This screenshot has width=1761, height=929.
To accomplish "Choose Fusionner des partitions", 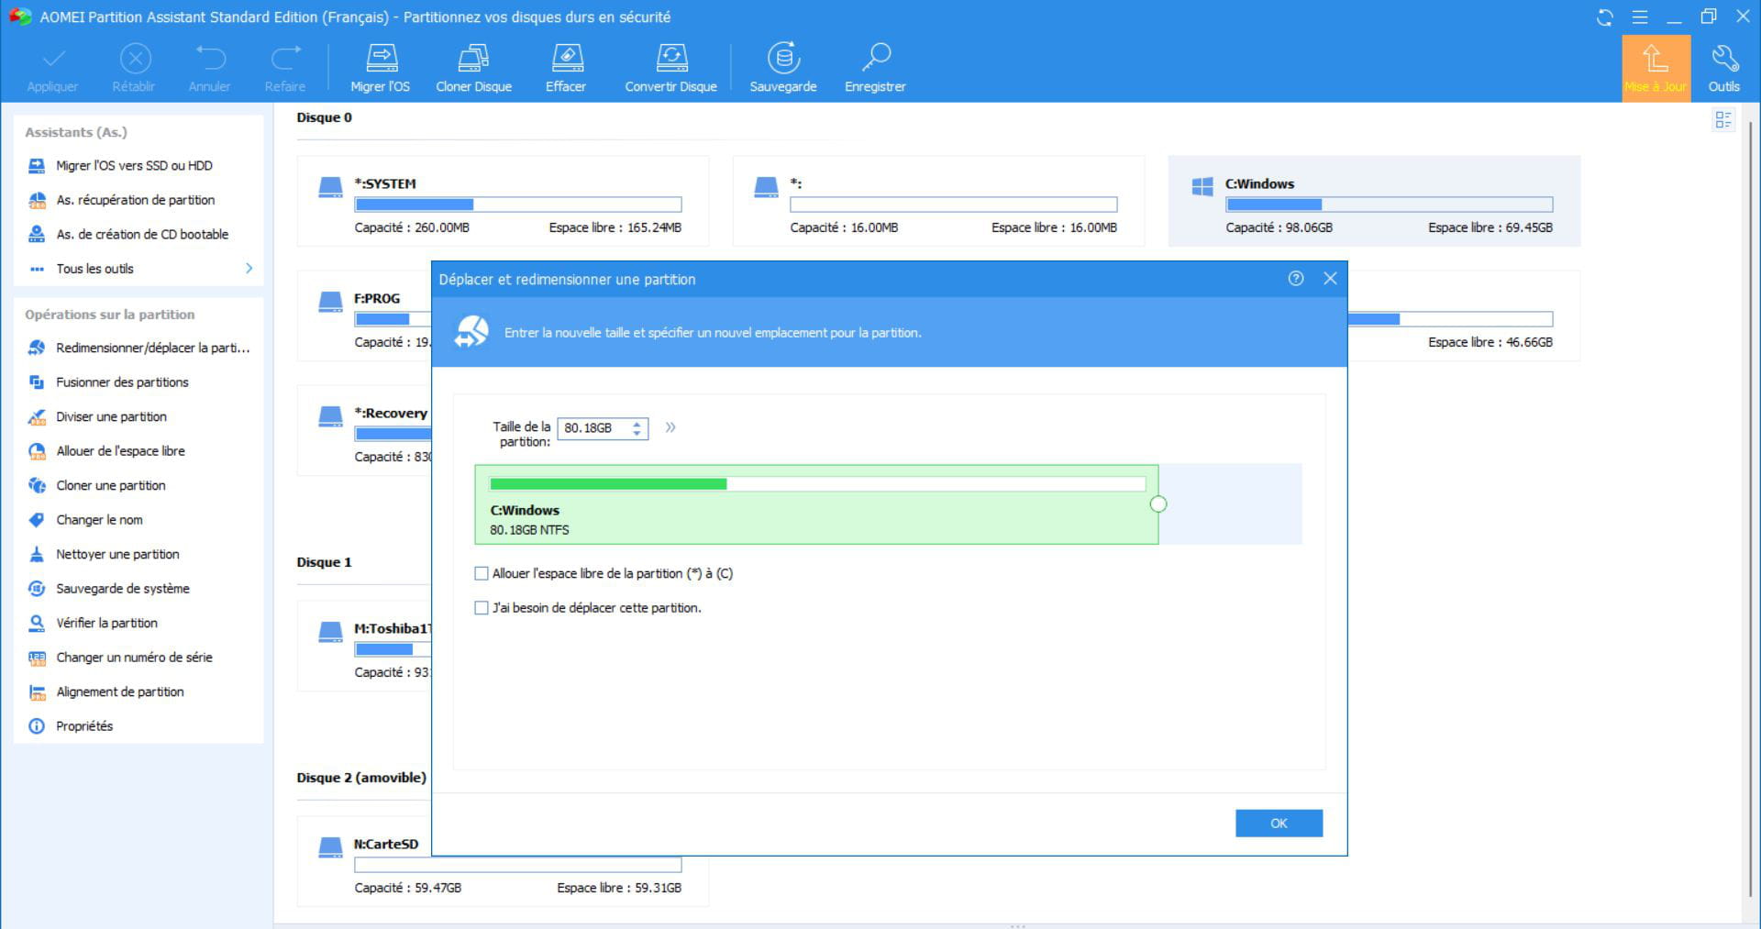I will point(122,382).
